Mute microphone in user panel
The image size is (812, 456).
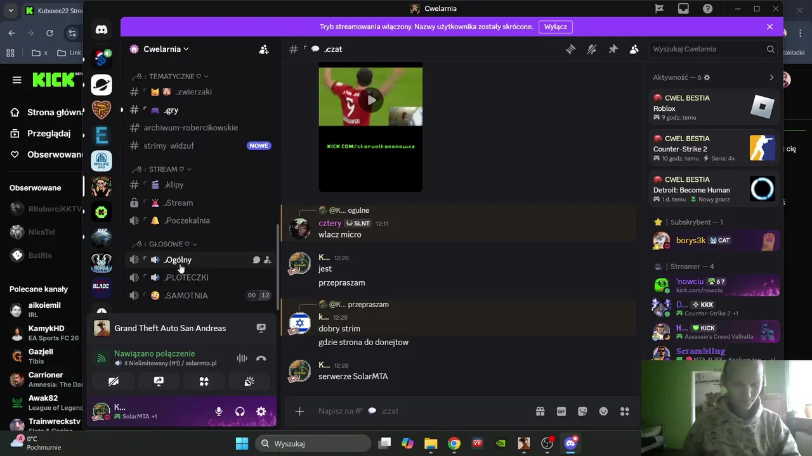pyautogui.click(x=219, y=412)
